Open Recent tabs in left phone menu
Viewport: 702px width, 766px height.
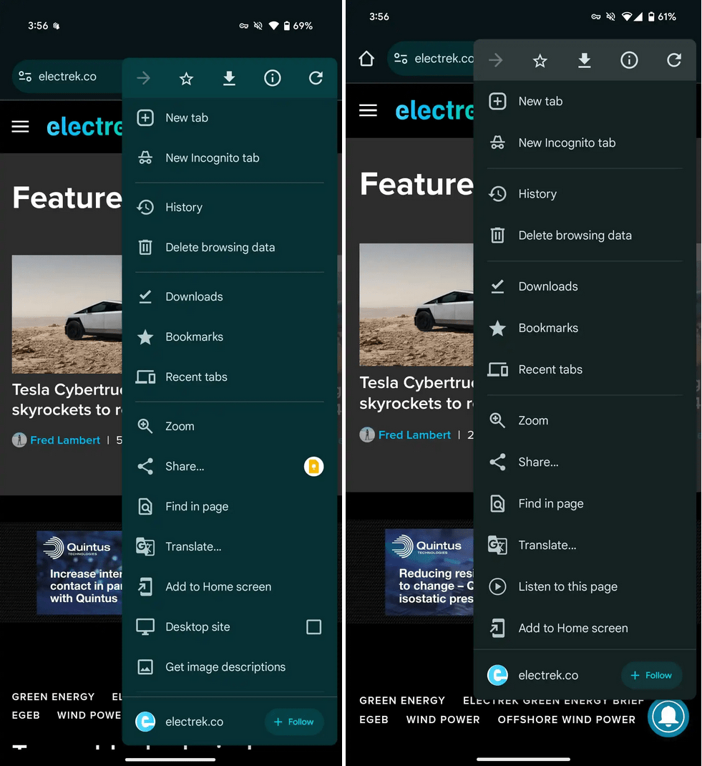(x=230, y=377)
